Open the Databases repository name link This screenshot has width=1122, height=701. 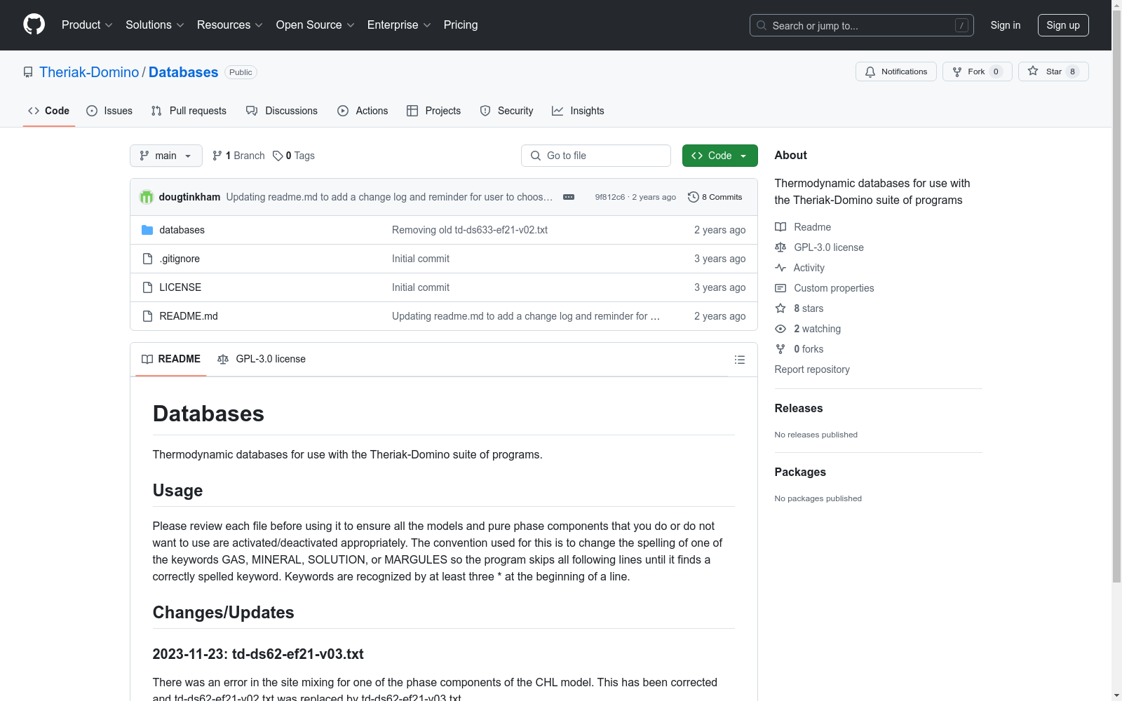[x=183, y=72]
